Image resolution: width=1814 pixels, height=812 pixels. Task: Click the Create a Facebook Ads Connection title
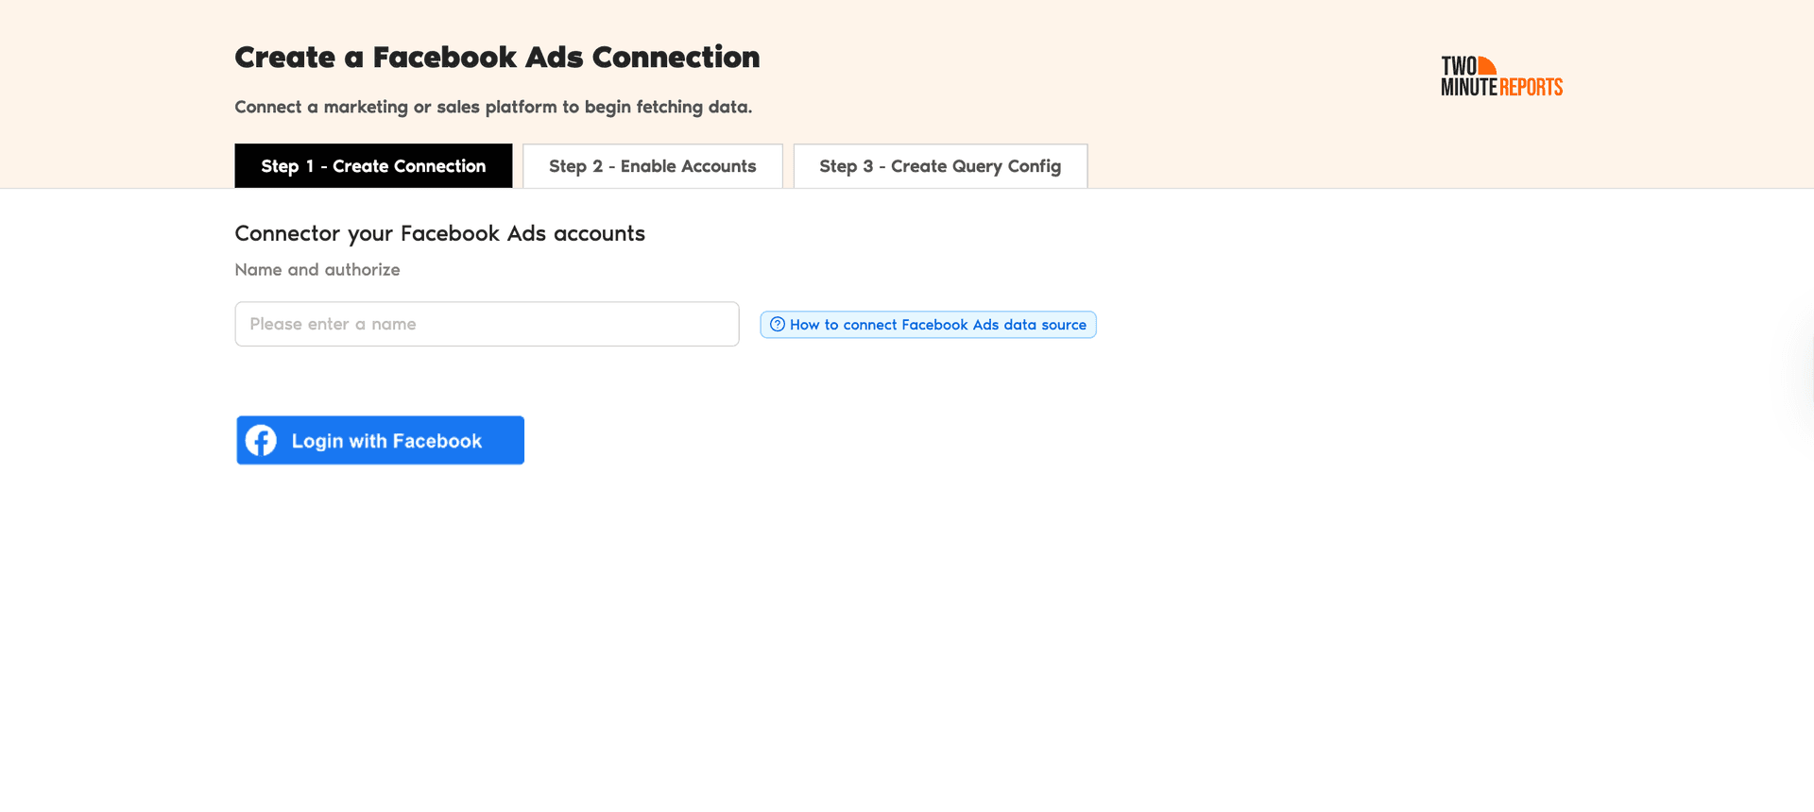pyautogui.click(x=497, y=57)
